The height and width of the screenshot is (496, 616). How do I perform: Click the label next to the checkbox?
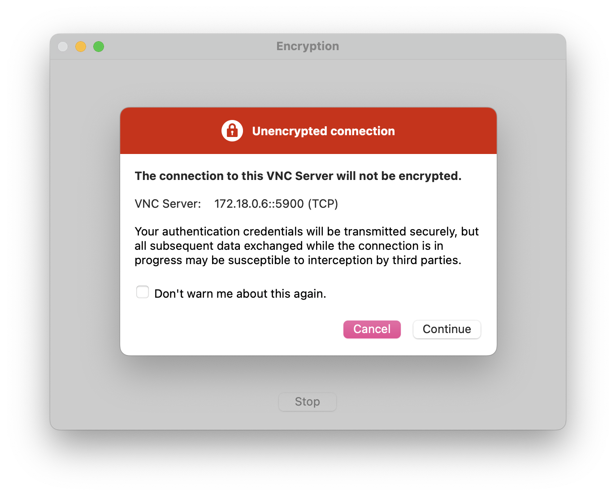[240, 293]
